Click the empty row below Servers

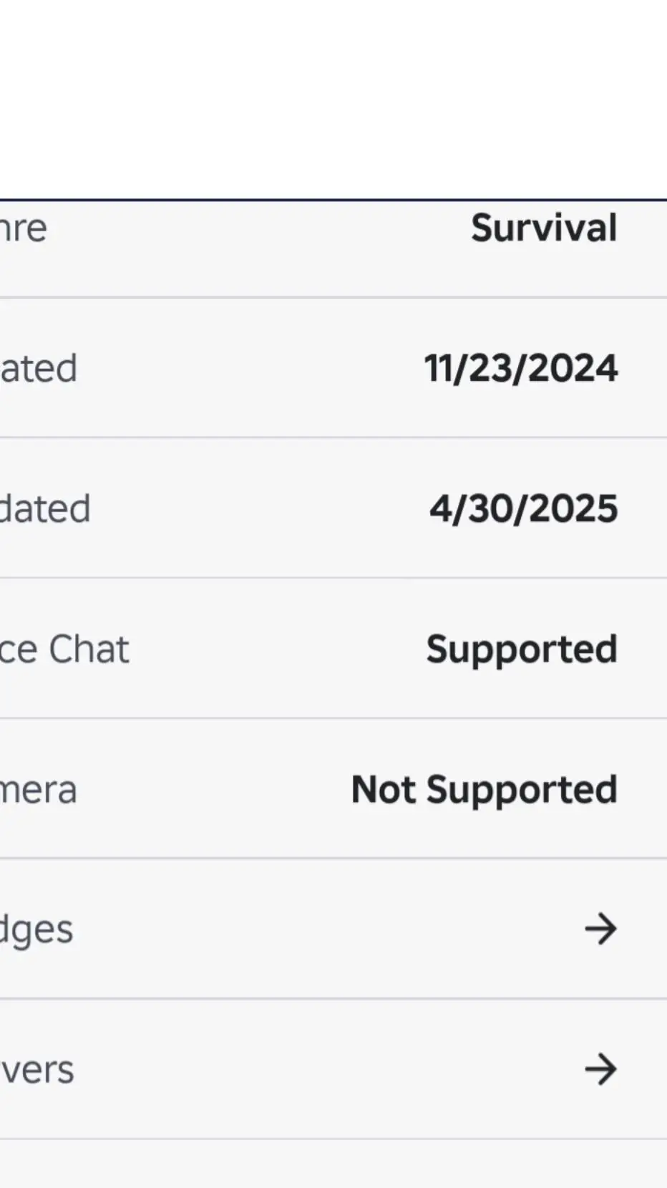pyautogui.click(x=333, y=1164)
